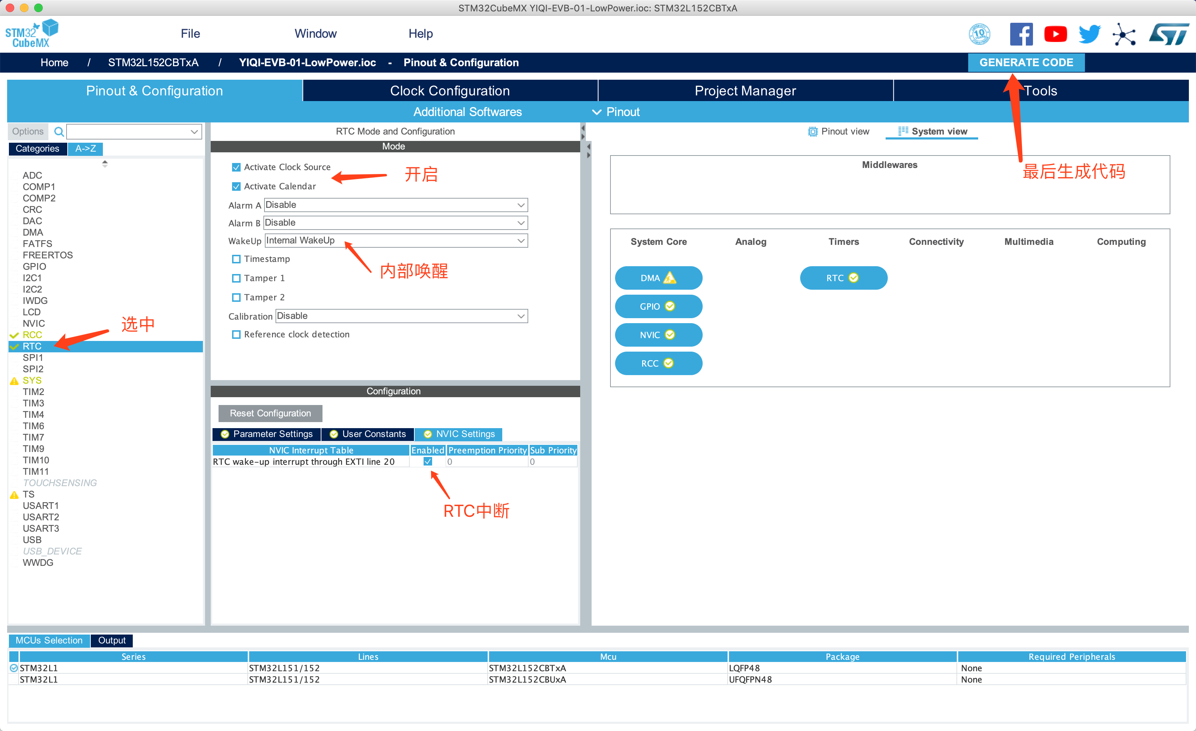Image resolution: width=1196 pixels, height=731 pixels.
Task: Enable the Timestamp checkbox
Action: click(236, 259)
